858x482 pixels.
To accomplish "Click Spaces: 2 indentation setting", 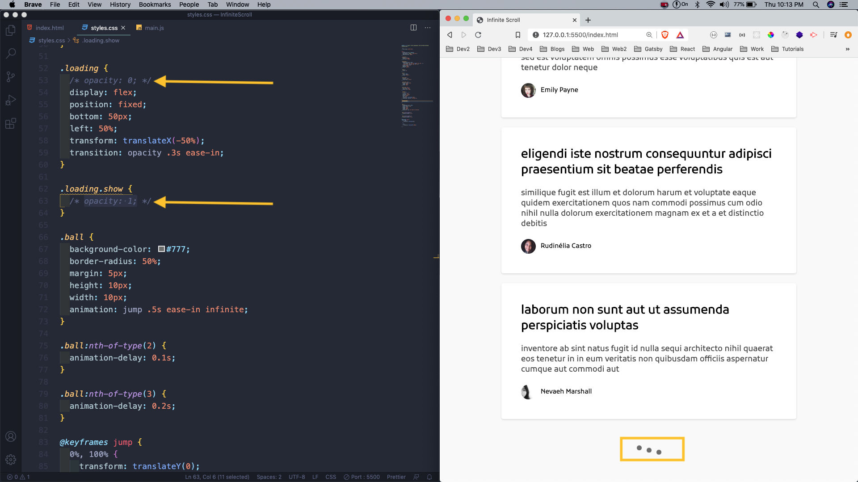I will coord(269,477).
